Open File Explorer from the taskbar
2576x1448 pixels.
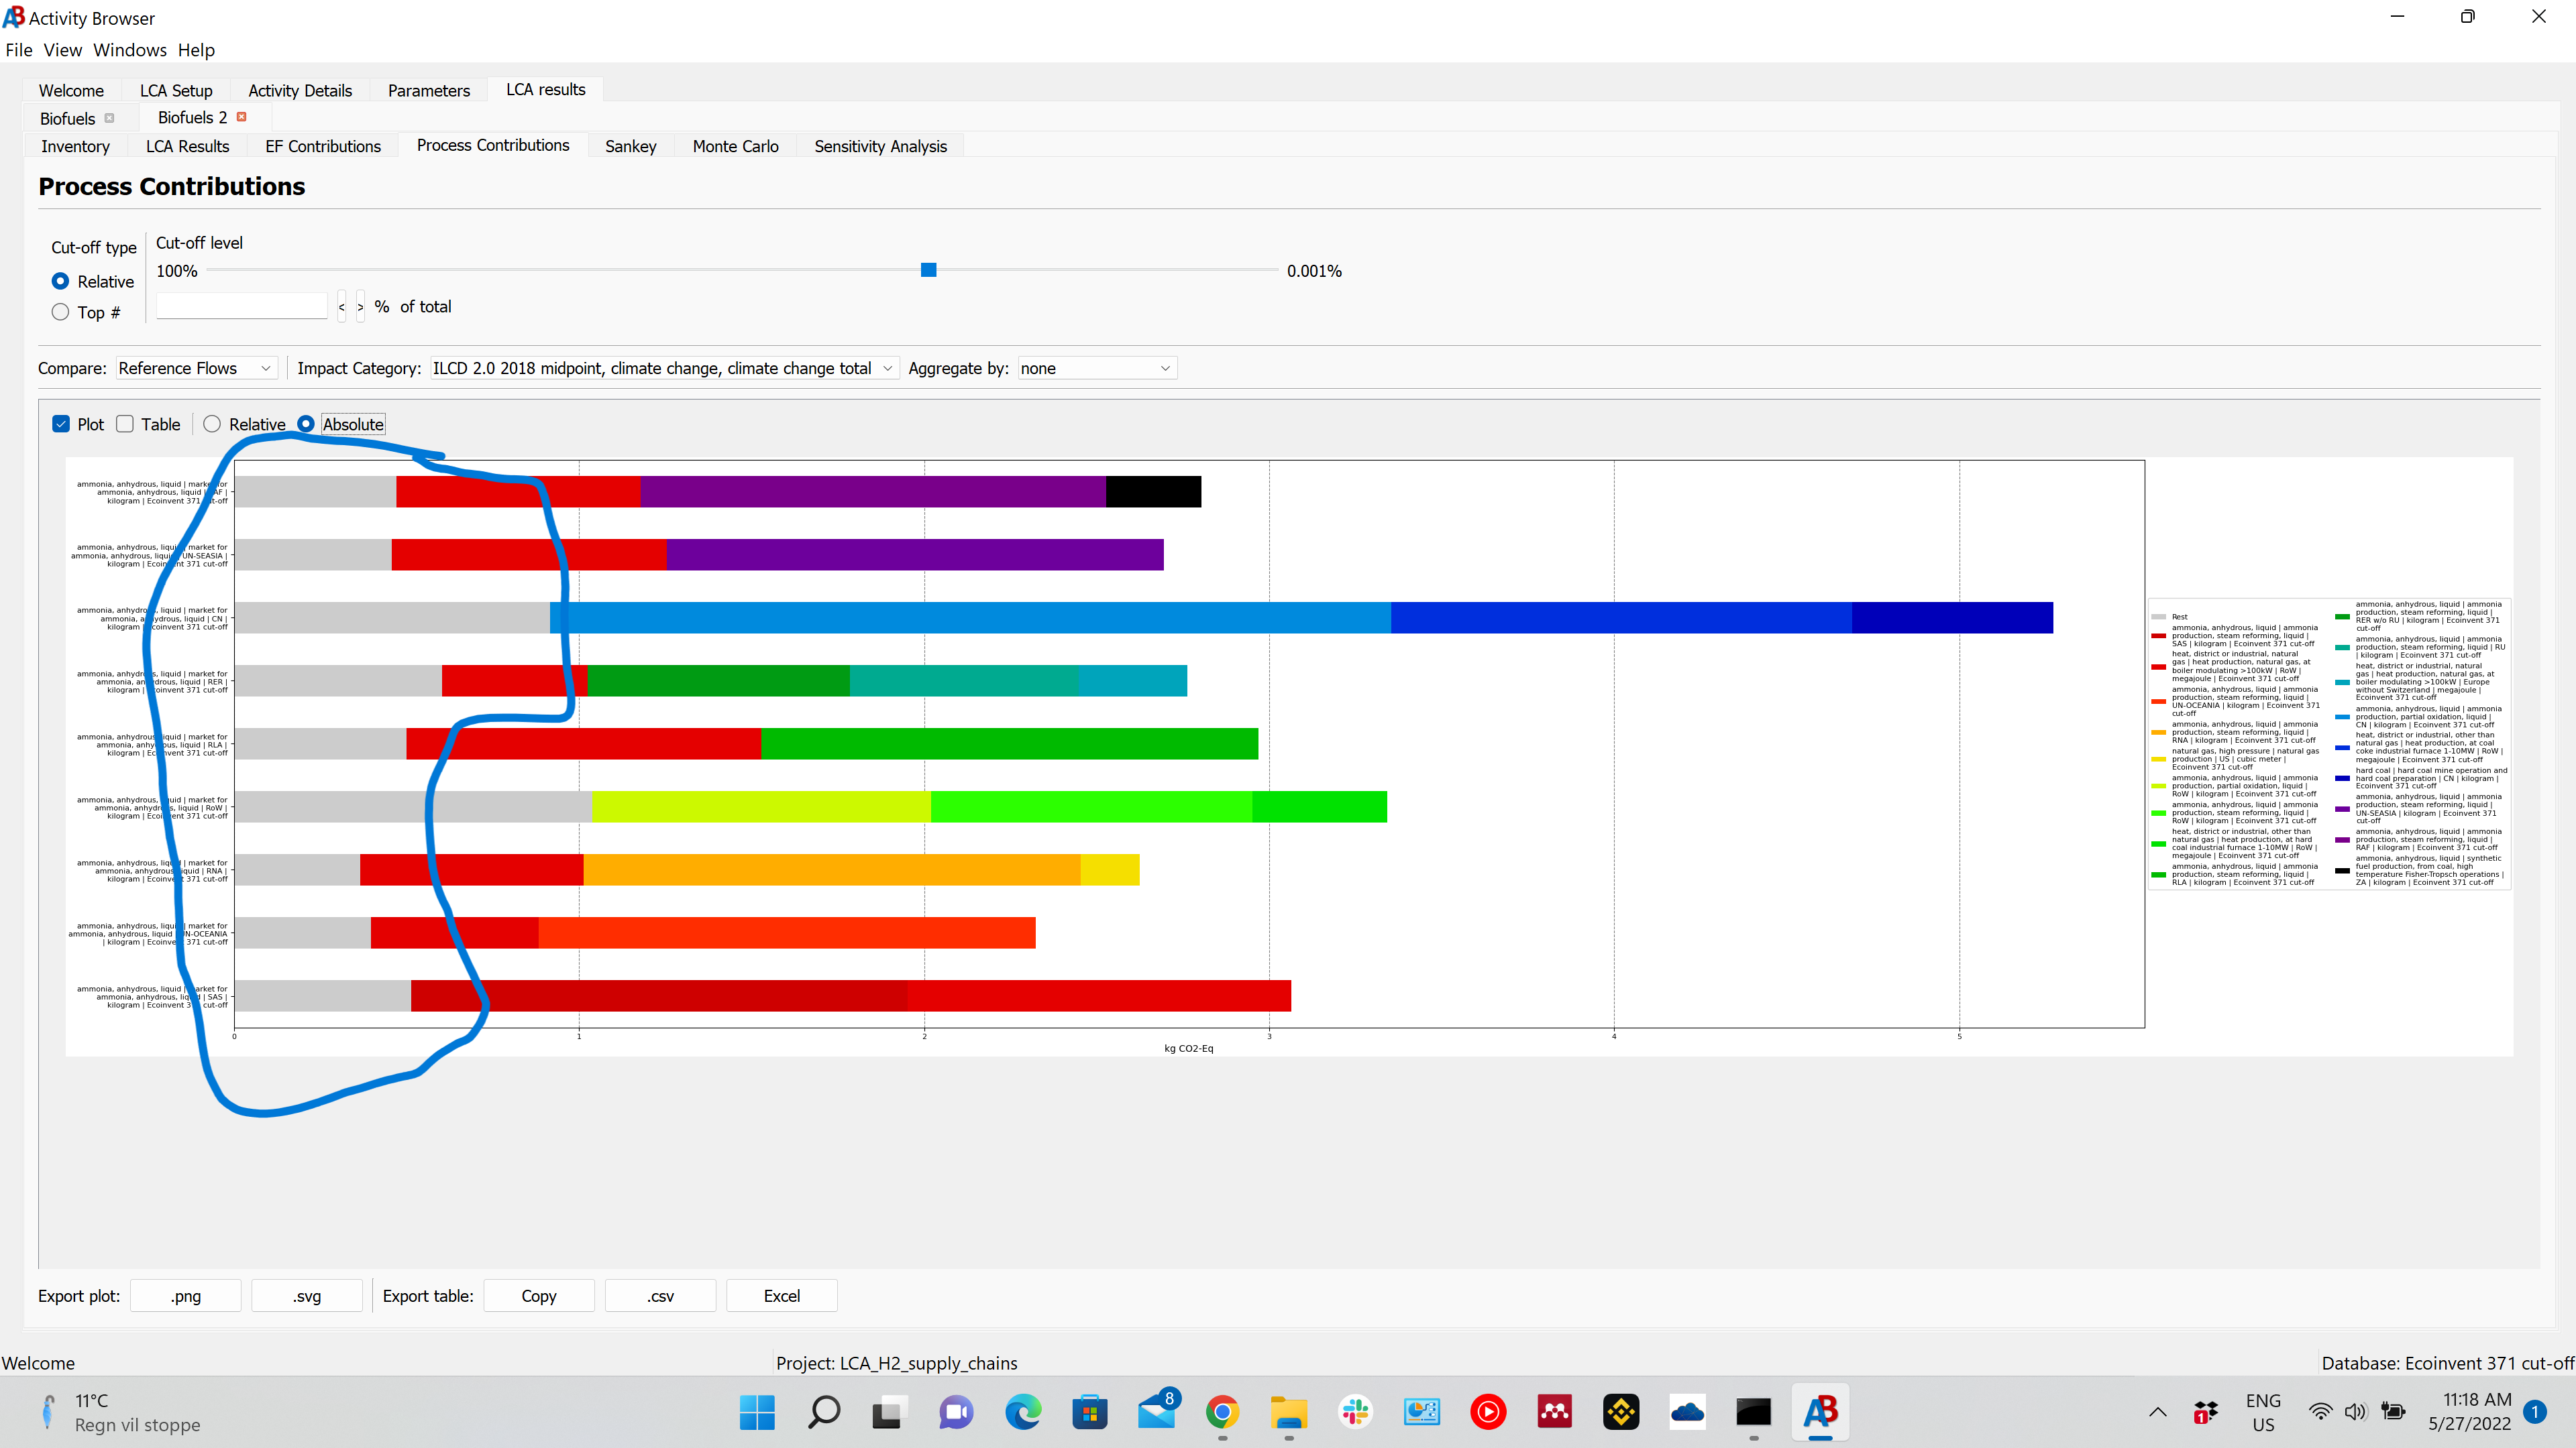[1288, 1412]
